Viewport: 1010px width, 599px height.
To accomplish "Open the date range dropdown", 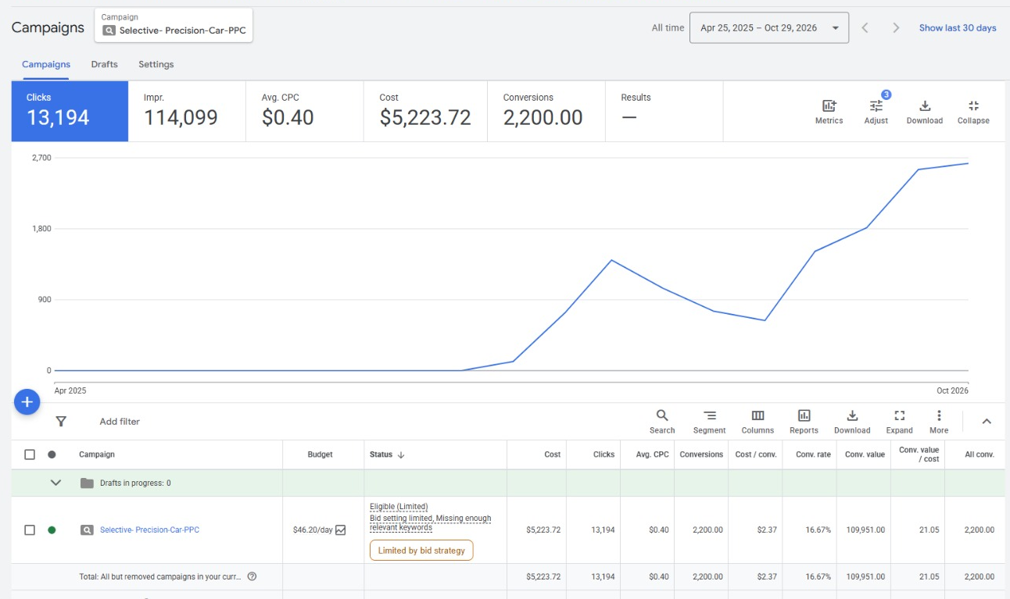I will (x=769, y=28).
